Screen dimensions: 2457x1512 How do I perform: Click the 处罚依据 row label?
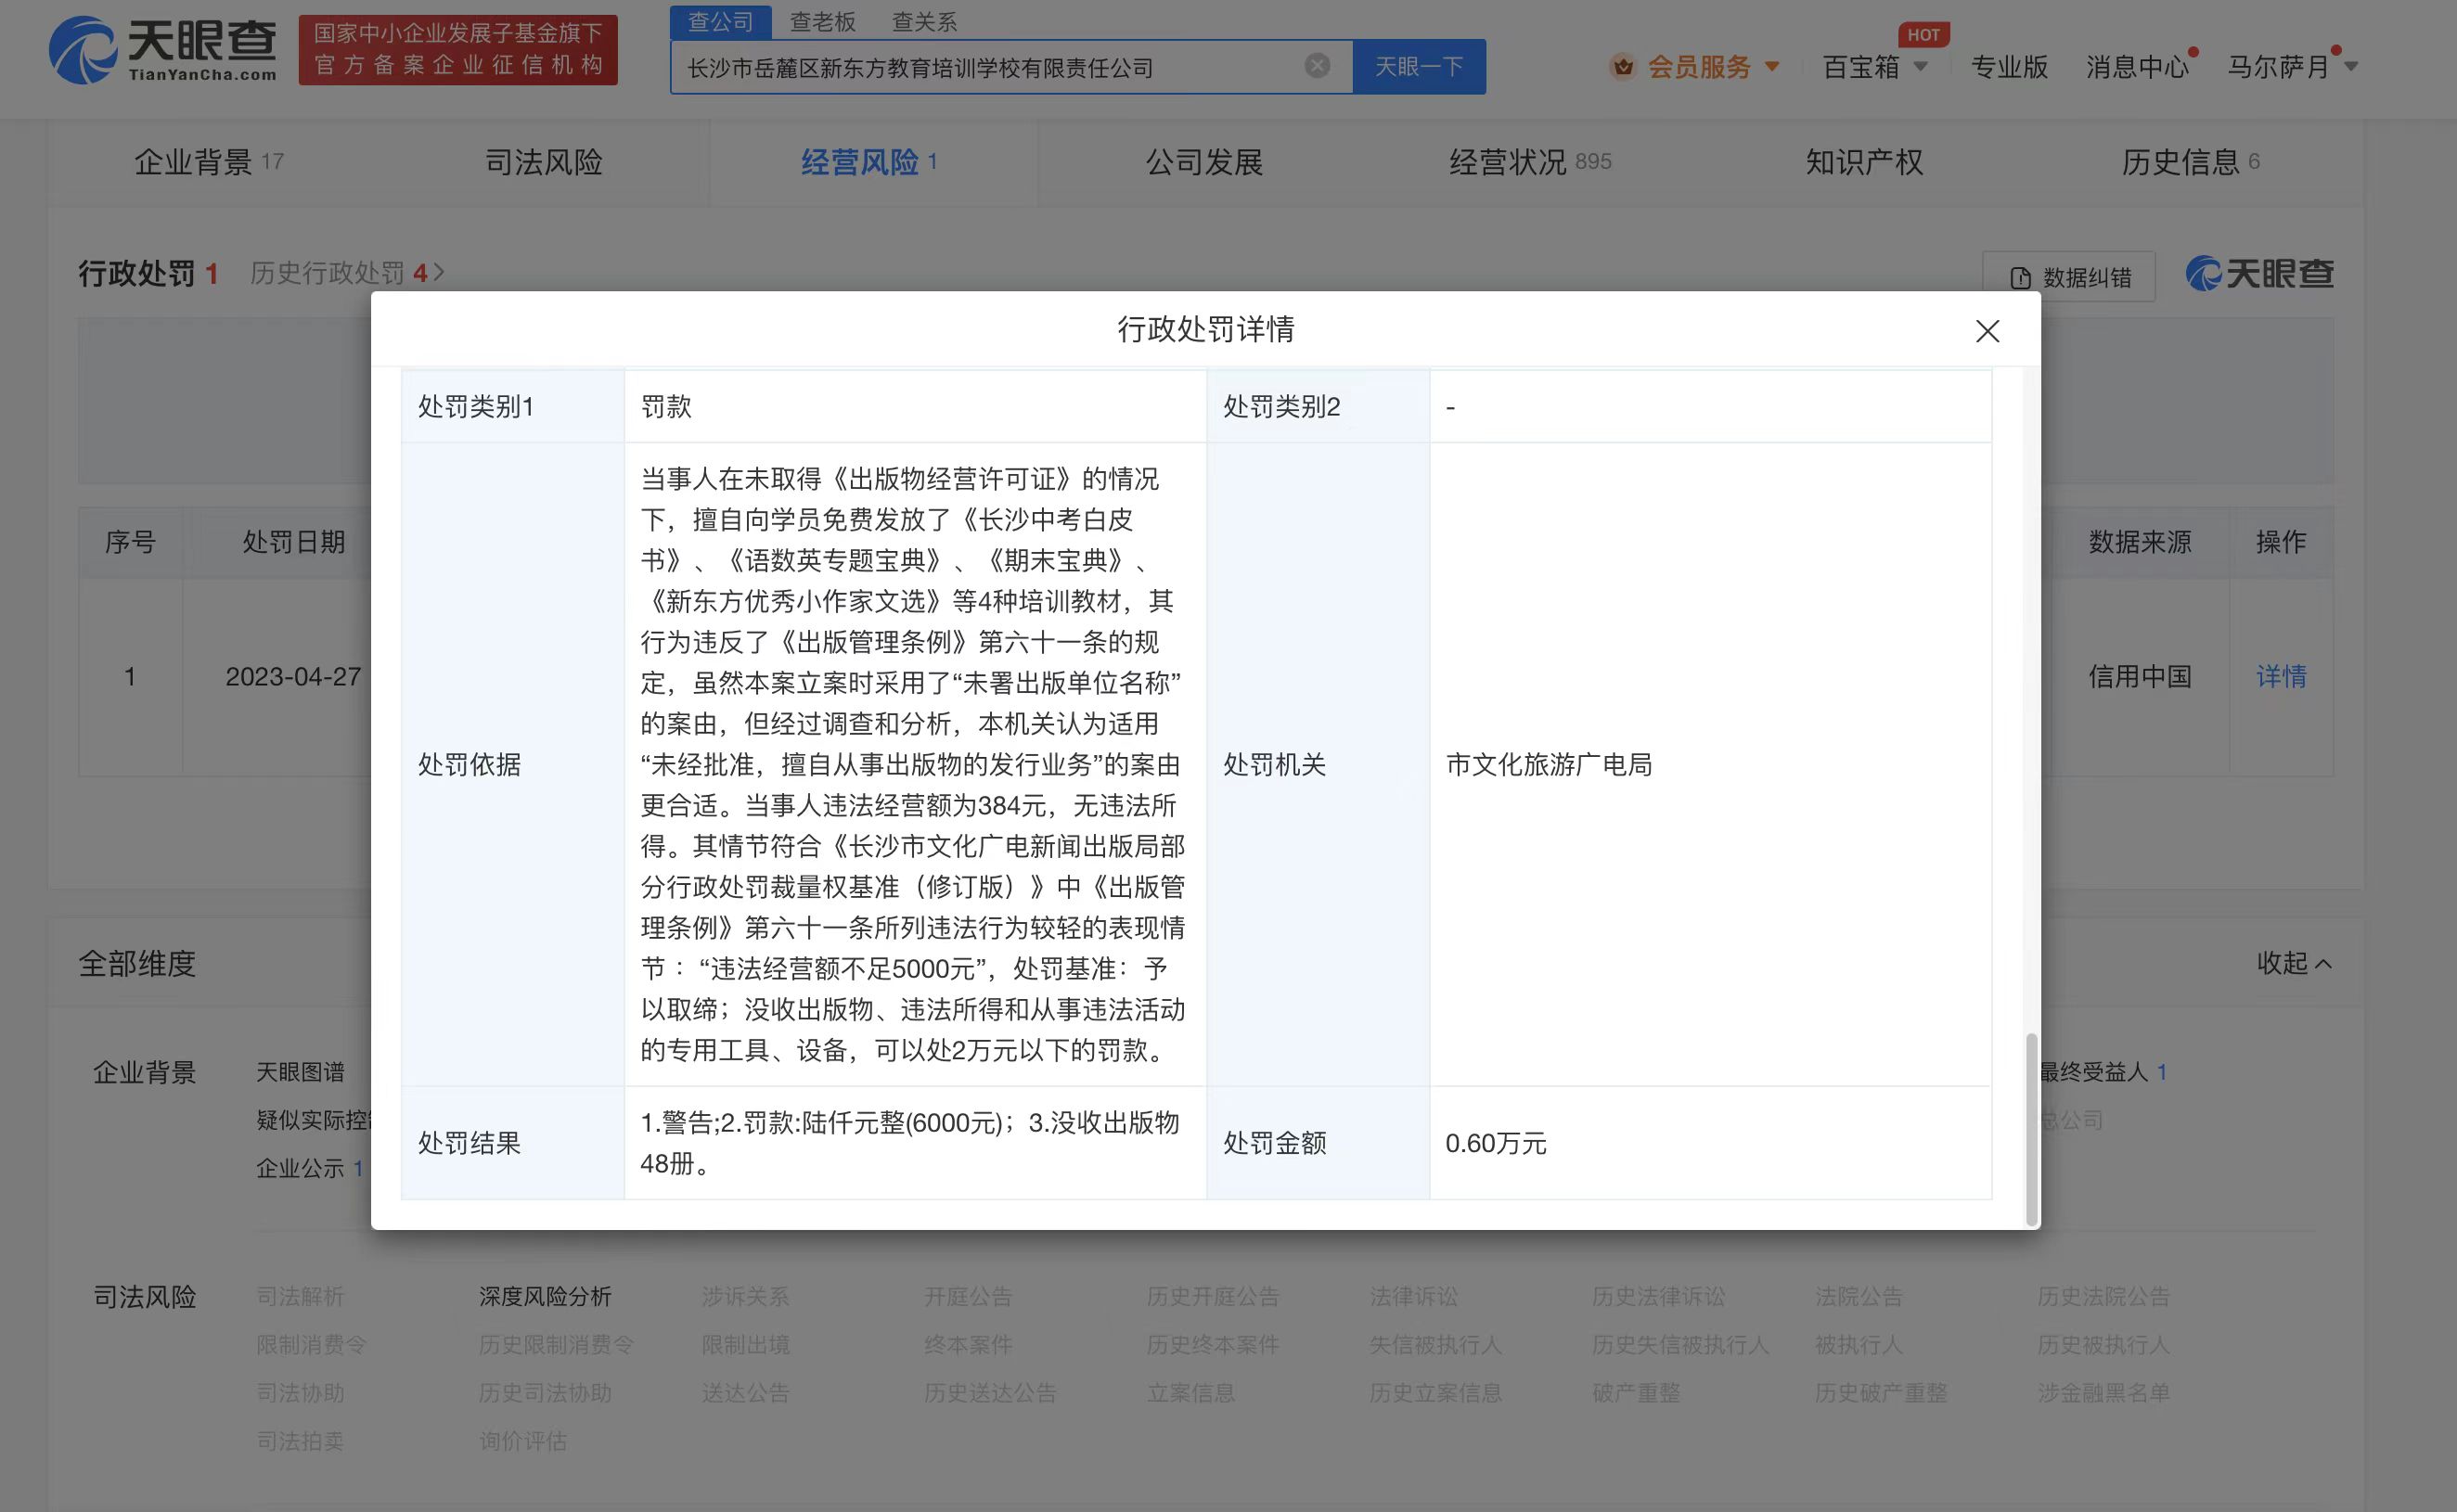pos(469,765)
